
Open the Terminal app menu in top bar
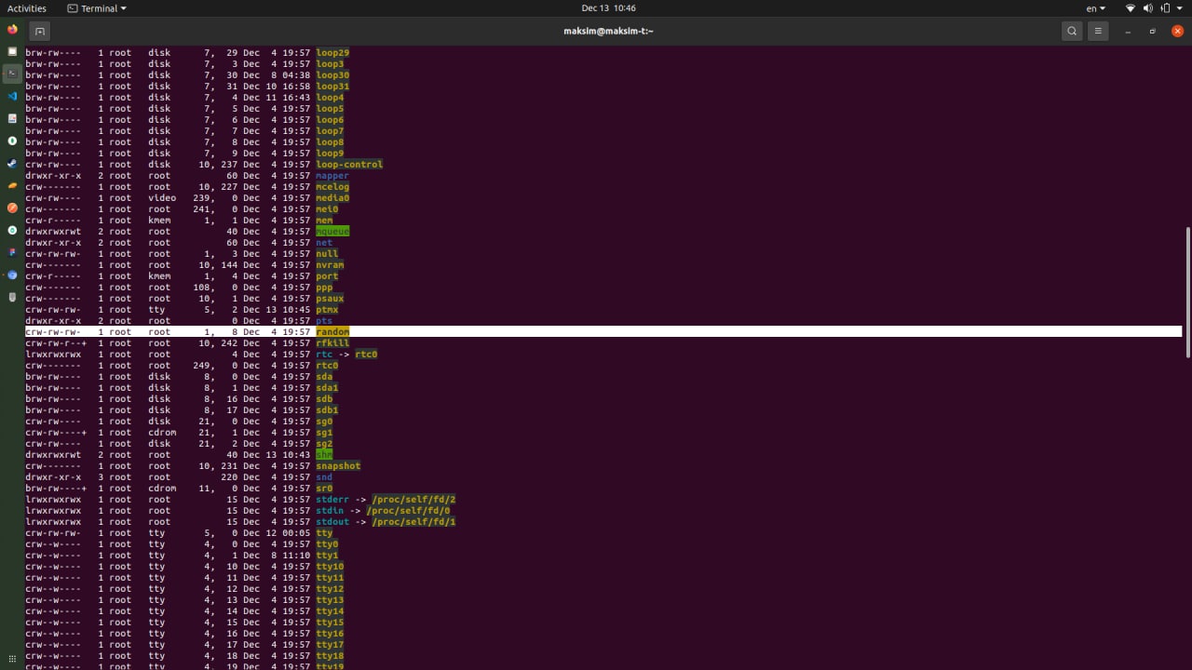click(x=97, y=8)
